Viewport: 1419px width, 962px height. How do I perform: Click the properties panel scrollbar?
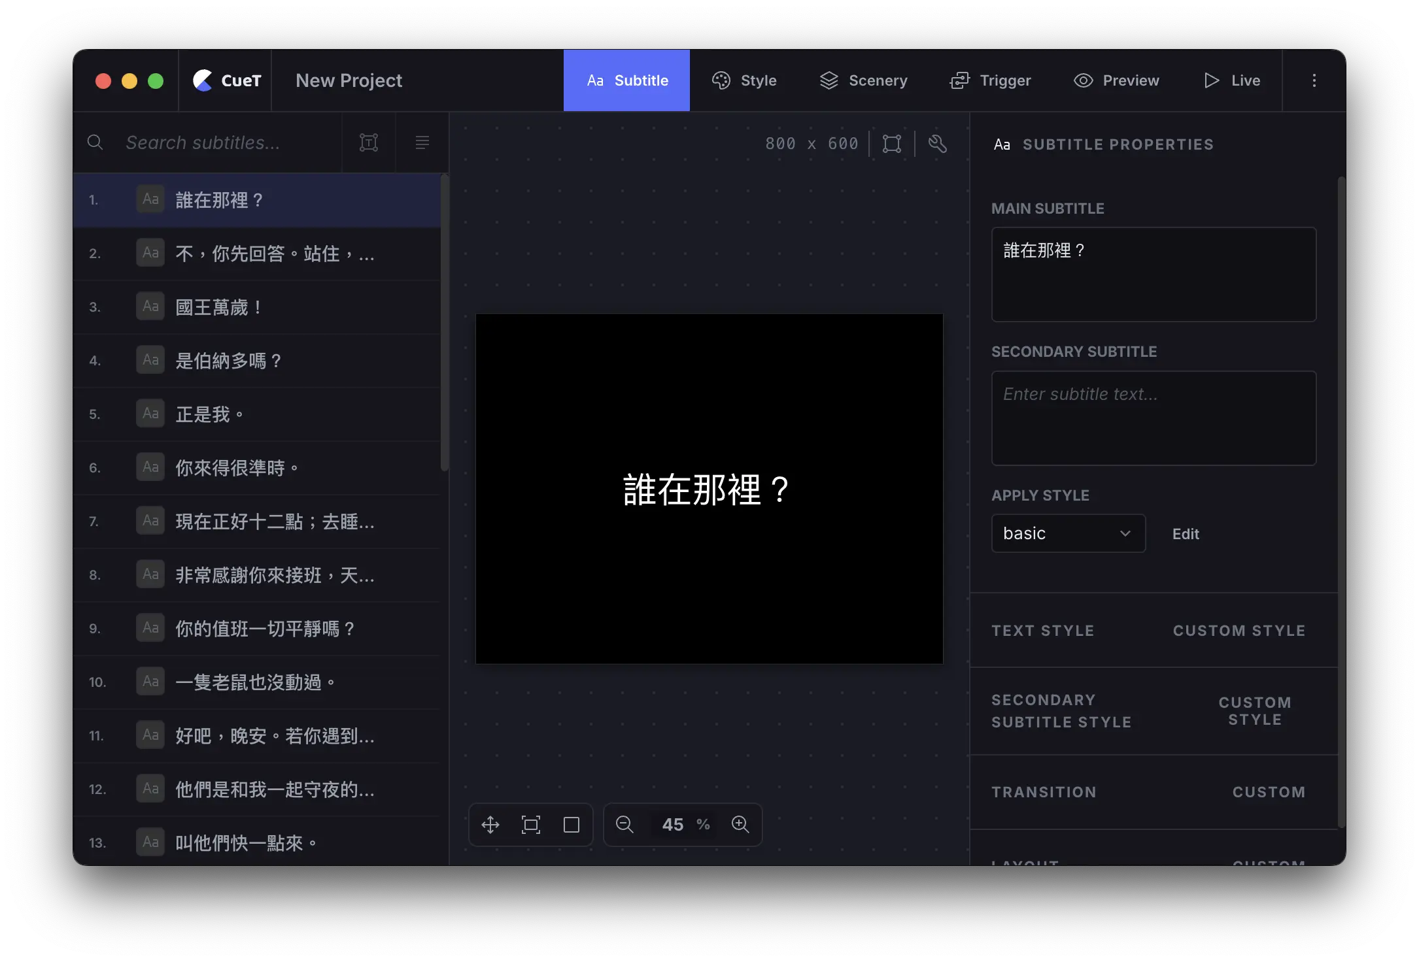coord(1341,503)
